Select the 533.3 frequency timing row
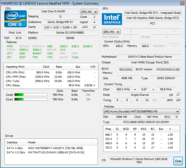Screen dimensions: 186x168 point(142,139)
